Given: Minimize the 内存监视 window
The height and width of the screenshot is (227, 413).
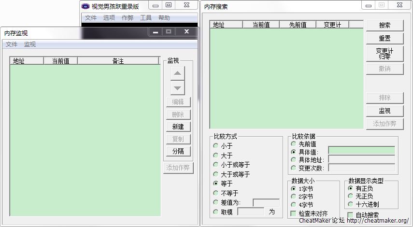Looking at the screenshot, I should pyautogui.click(x=156, y=32).
